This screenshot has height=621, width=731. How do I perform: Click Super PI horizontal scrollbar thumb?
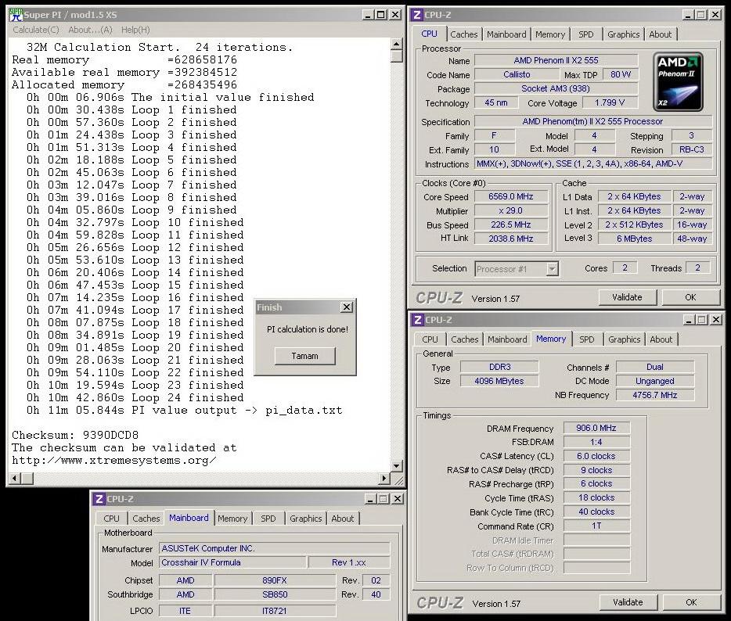27,478
